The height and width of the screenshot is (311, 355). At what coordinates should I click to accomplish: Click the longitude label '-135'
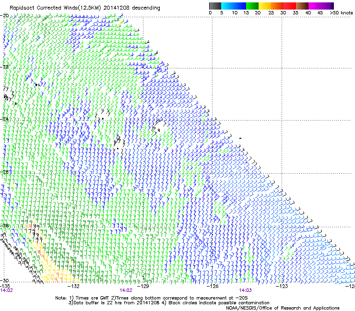click(5, 286)
